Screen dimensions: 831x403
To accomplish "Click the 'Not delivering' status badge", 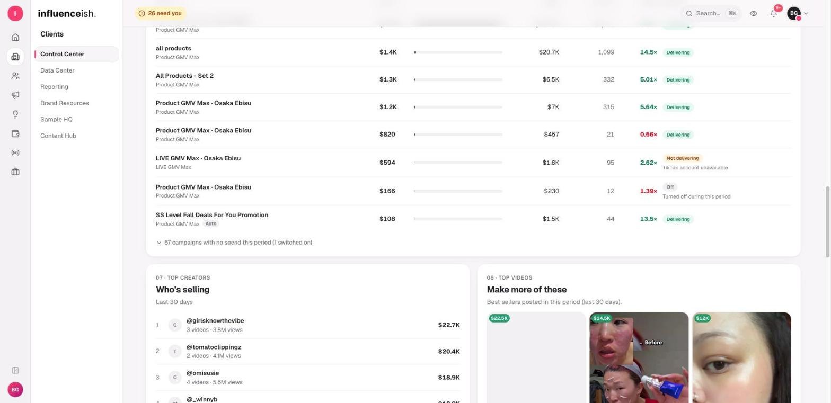I will tap(683, 158).
